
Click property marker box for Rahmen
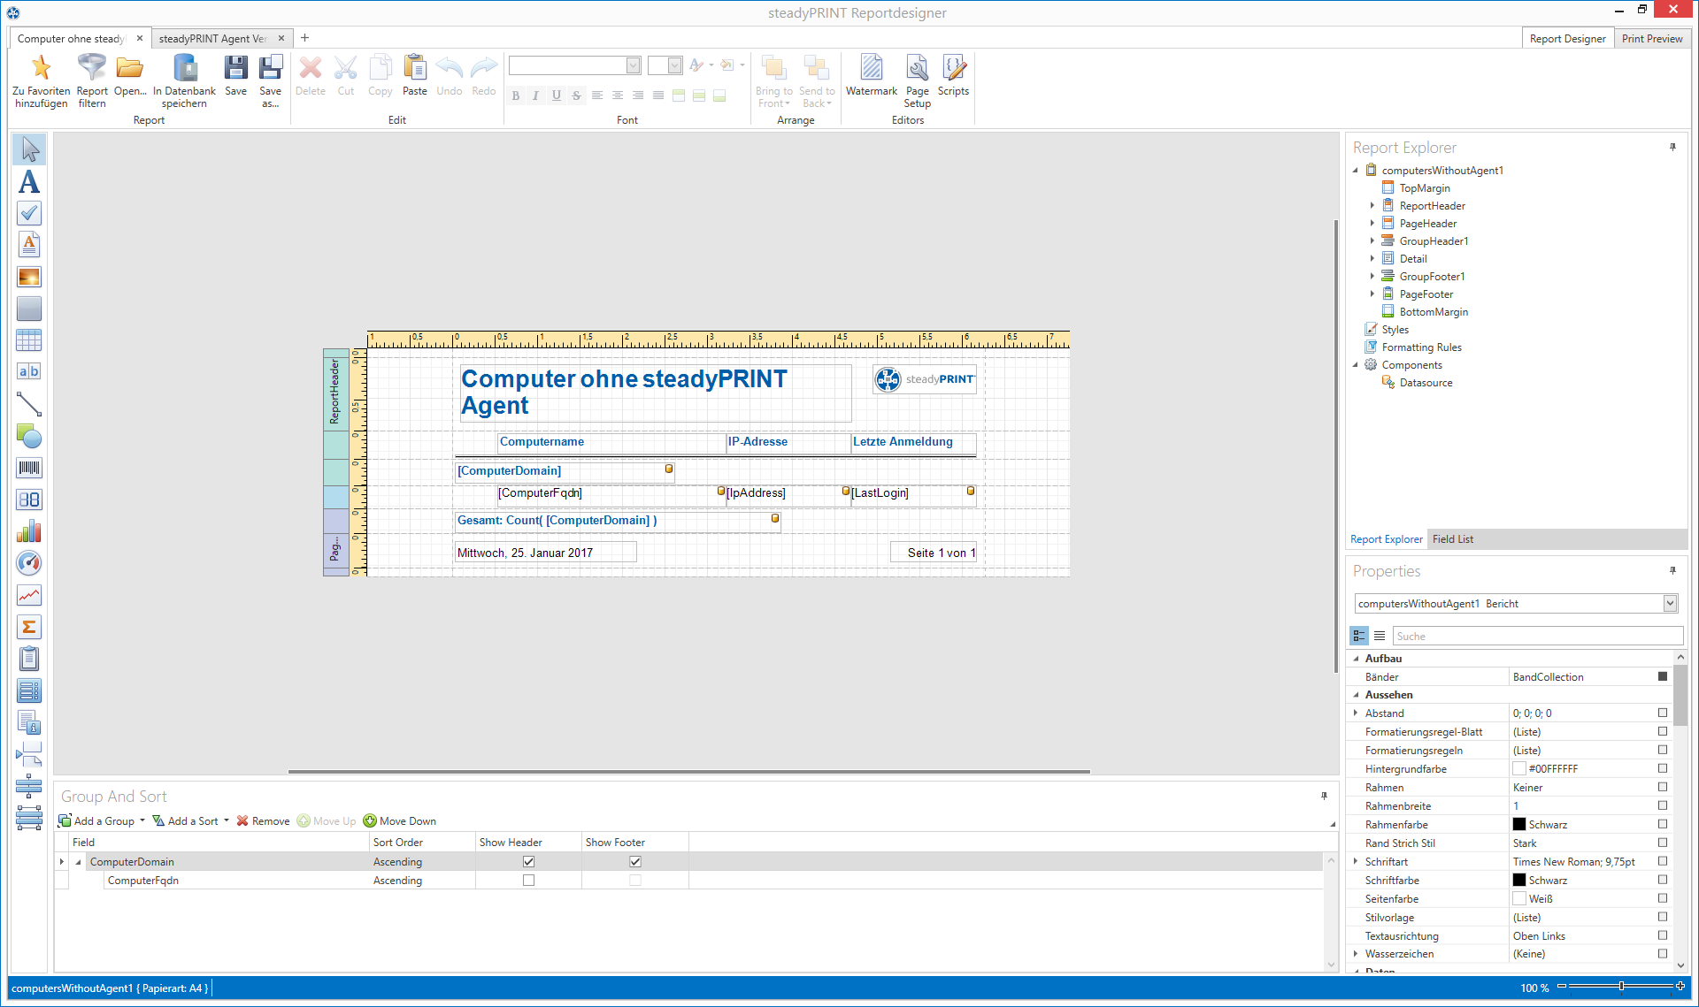1663,787
